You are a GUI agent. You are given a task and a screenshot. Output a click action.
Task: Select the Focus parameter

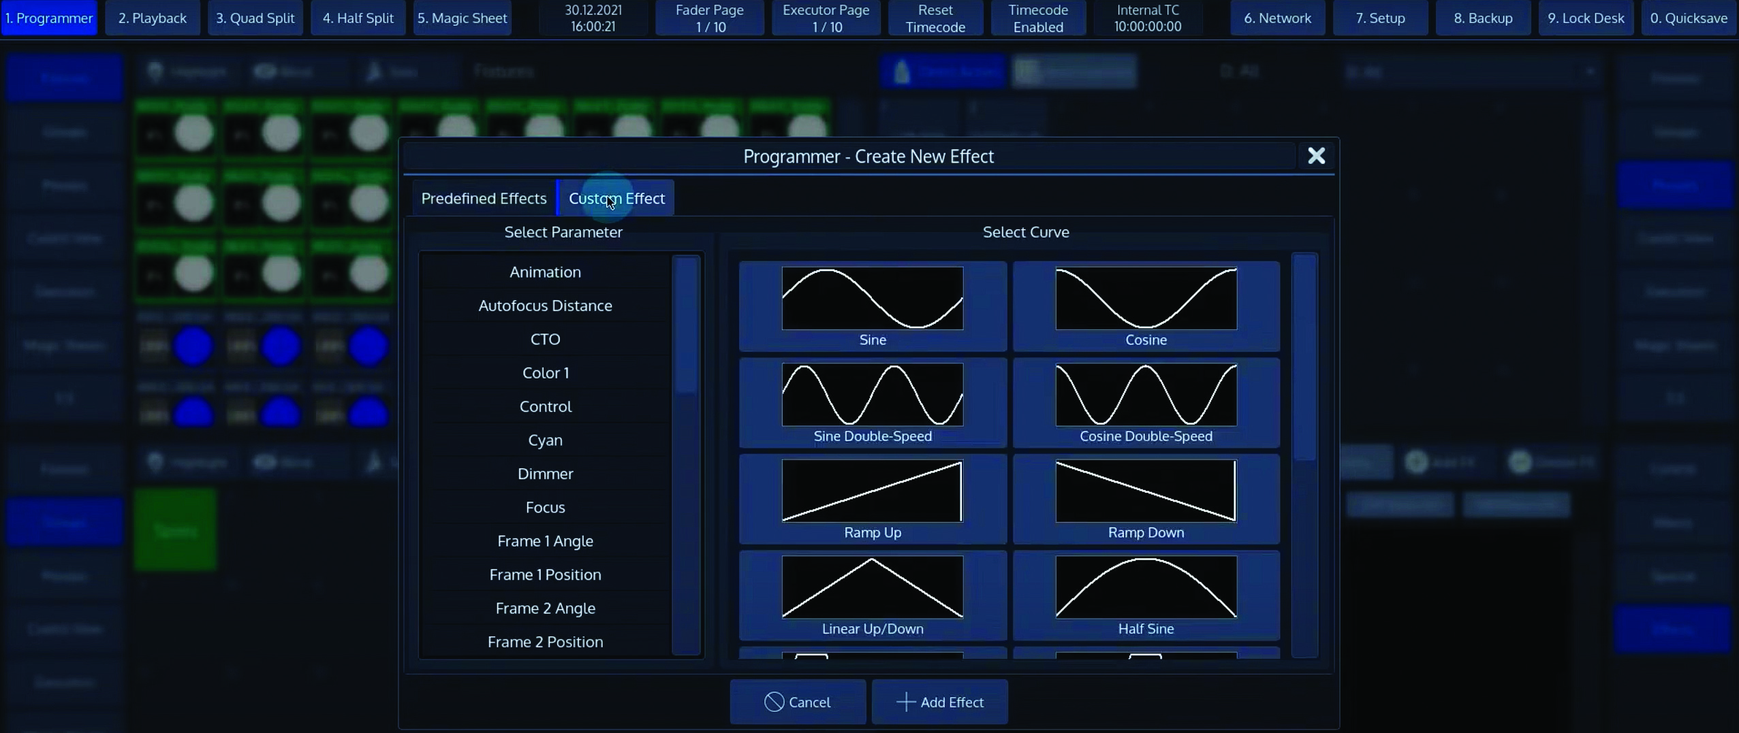coord(545,507)
